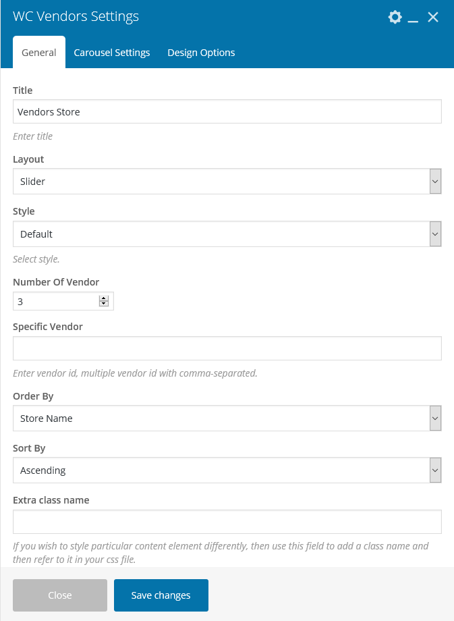Click the Specific Vendor input field
454x621 pixels.
[x=227, y=348]
